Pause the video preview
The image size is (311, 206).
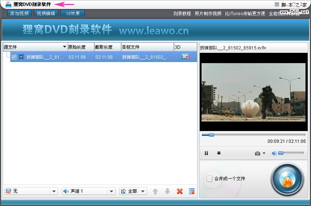tap(206, 153)
